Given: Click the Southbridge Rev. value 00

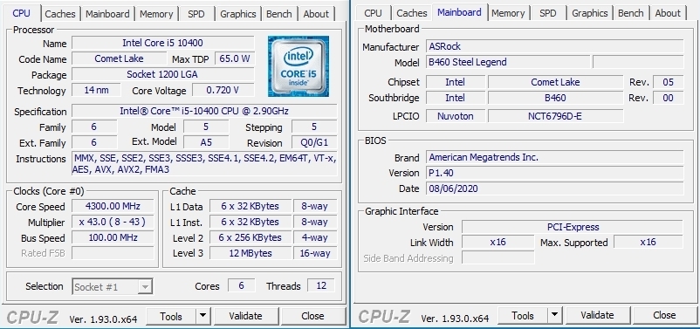Looking at the screenshot, I should click(668, 98).
